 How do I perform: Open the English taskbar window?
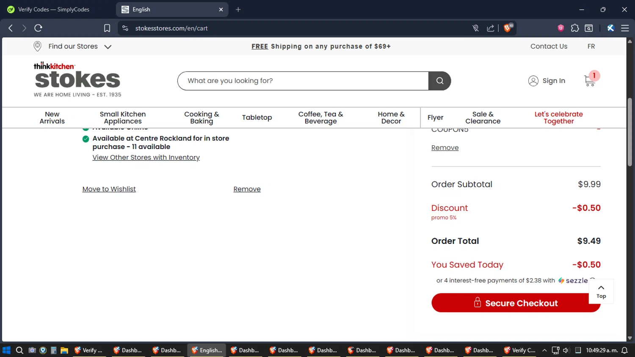coord(207,350)
